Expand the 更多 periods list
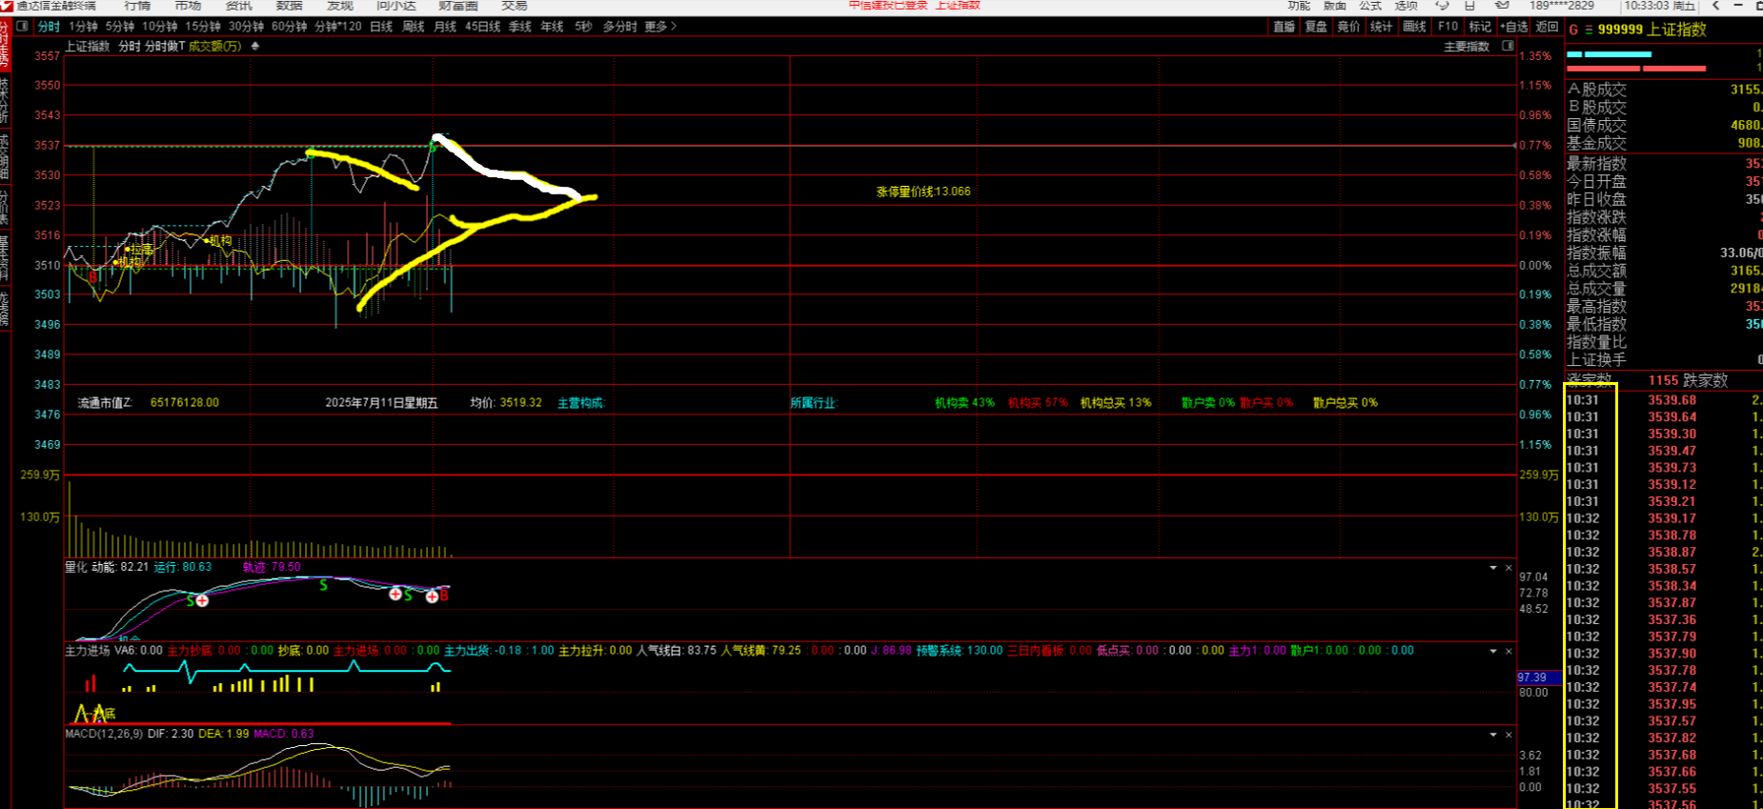This screenshot has height=809, width=1763. pos(659,27)
